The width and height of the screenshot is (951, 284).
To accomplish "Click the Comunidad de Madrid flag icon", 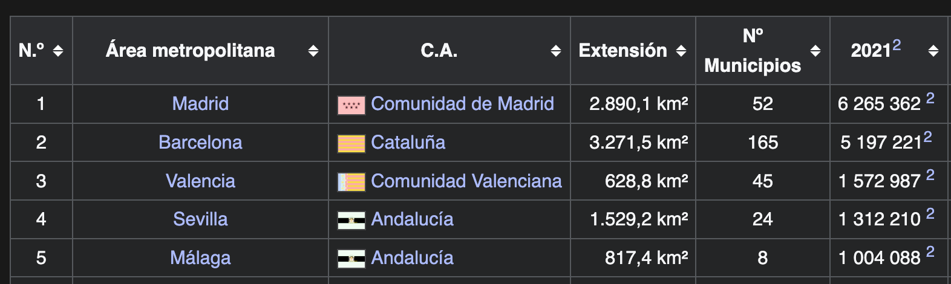I will [351, 105].
